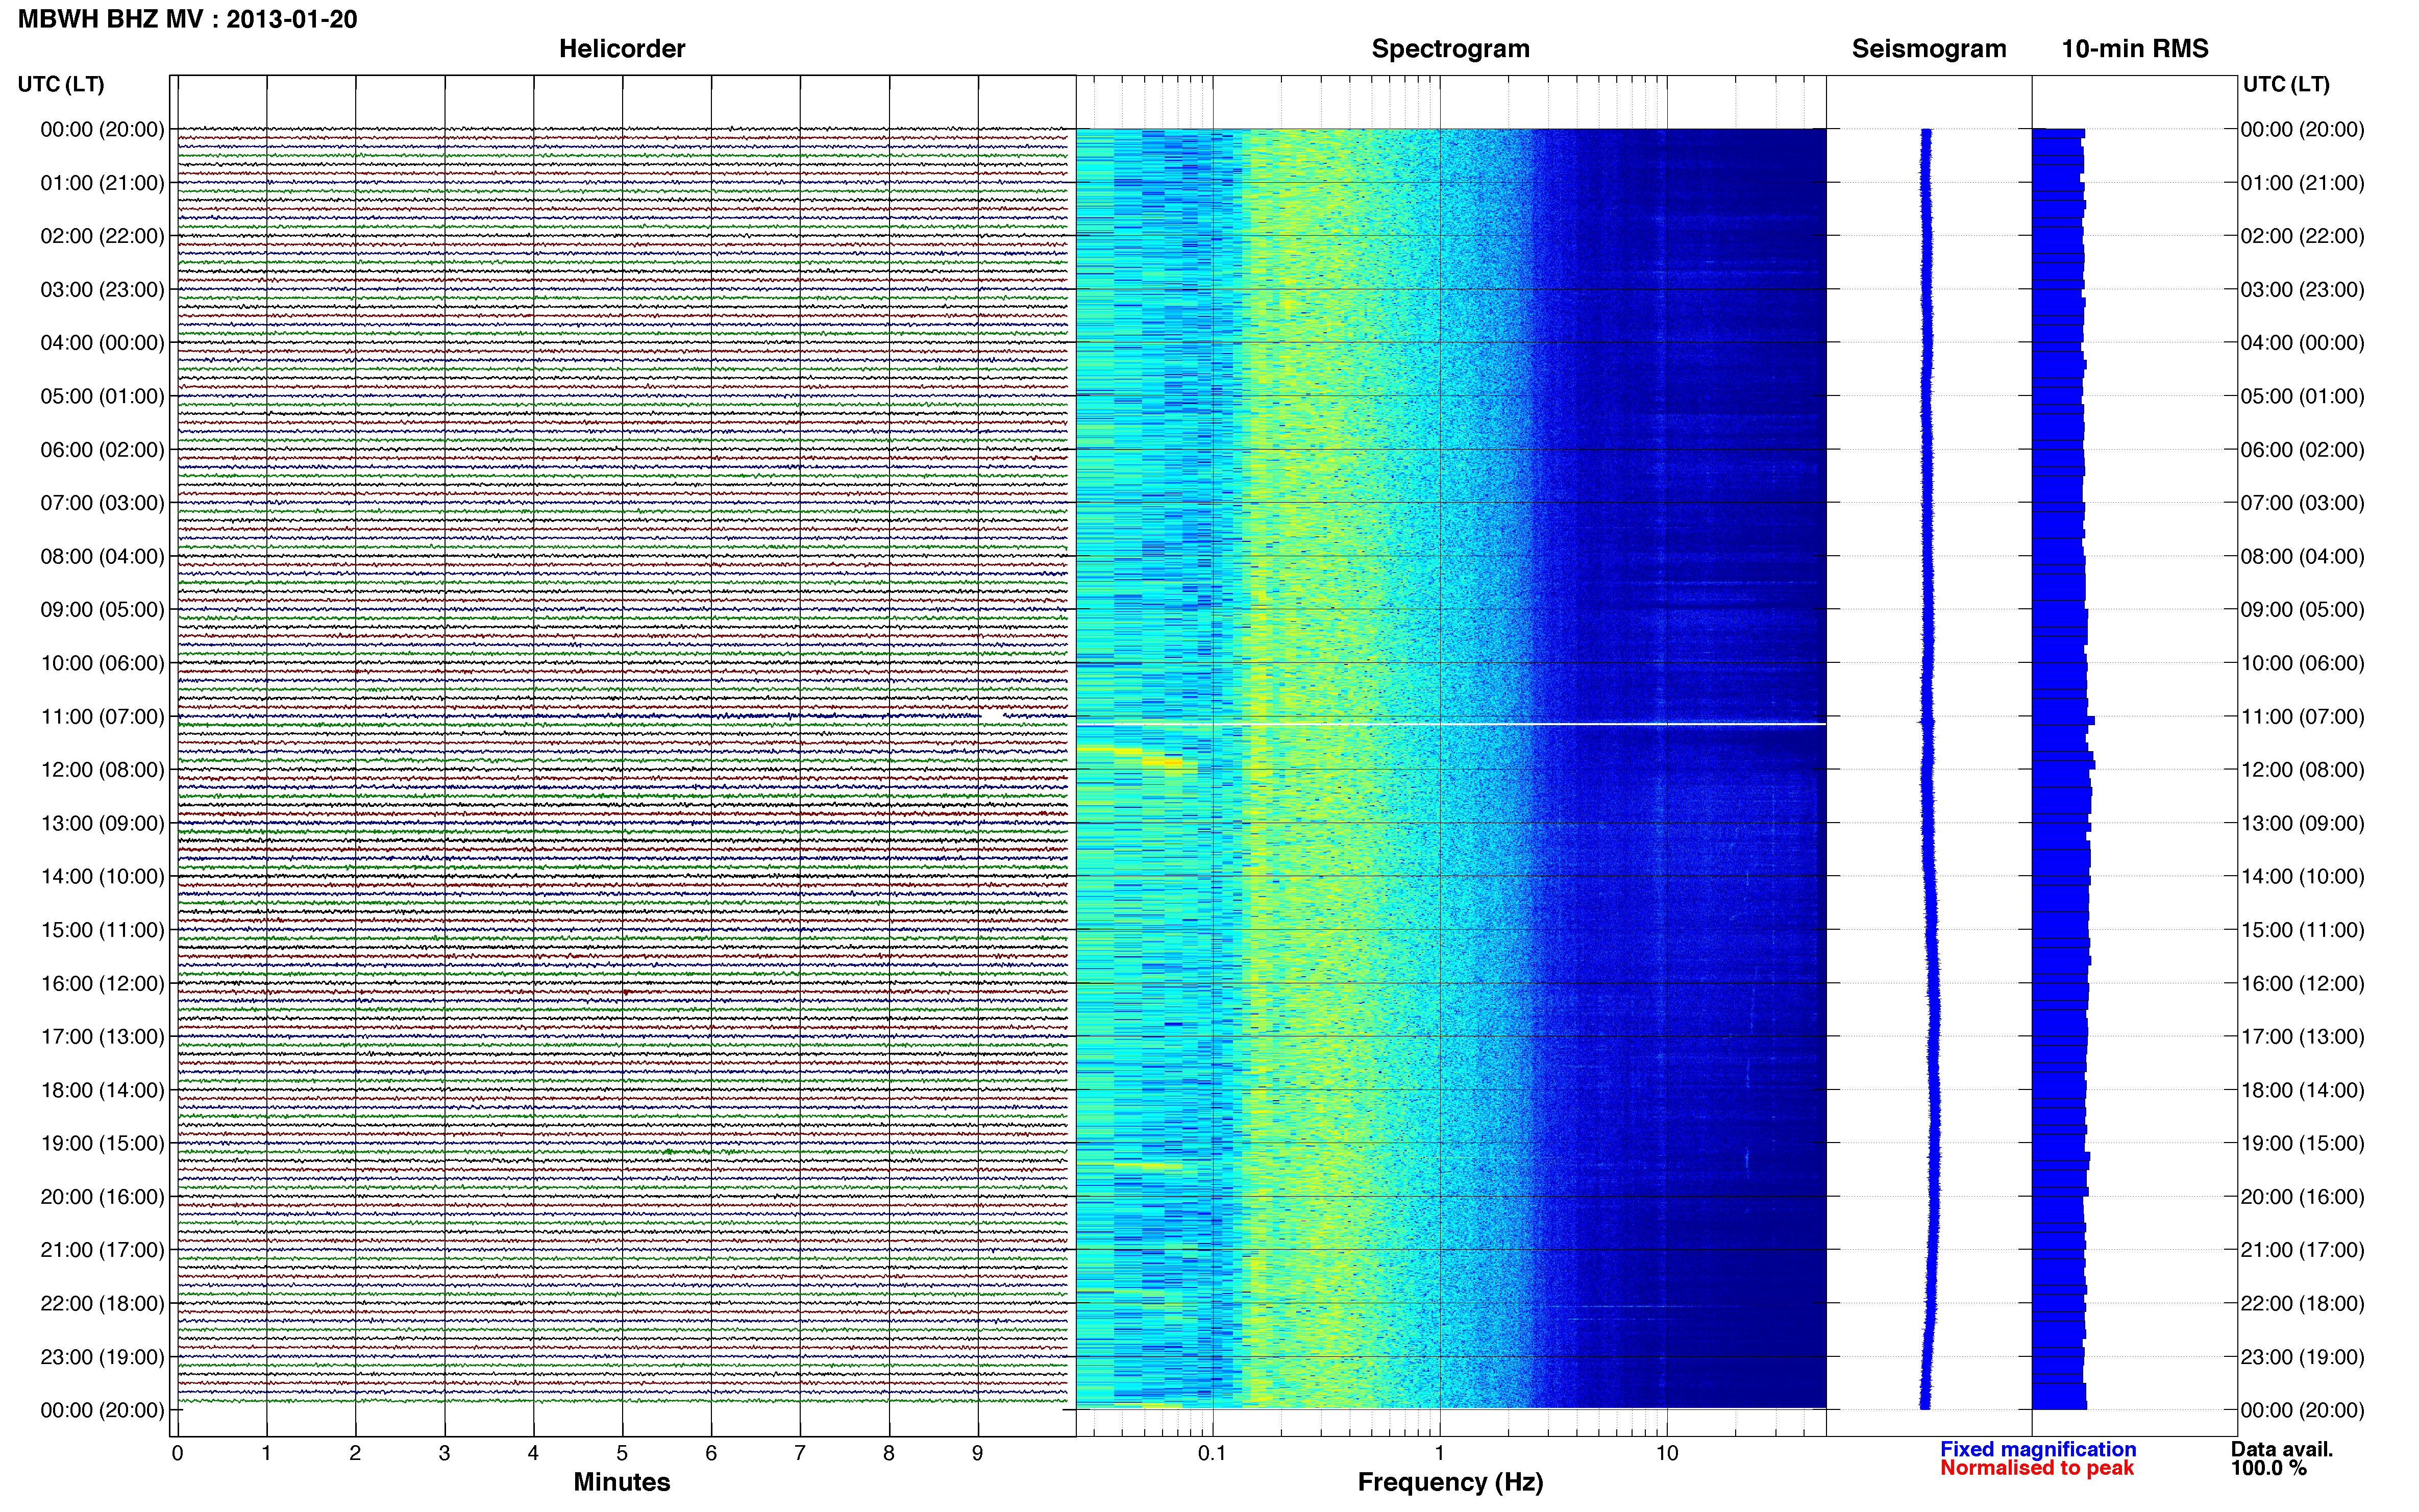
Task: Click the data gap in the 11:00 helicorder trace
Action: tap(992, 716)
